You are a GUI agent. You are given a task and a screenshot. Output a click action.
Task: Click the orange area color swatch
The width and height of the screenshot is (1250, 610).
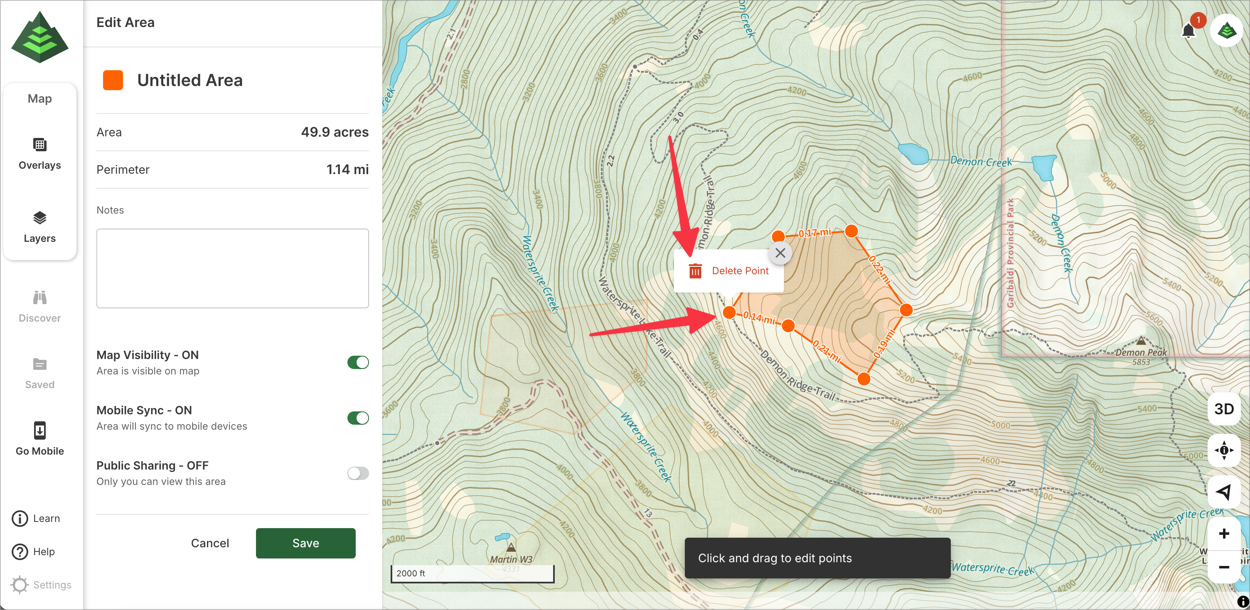tap(113, 80)
